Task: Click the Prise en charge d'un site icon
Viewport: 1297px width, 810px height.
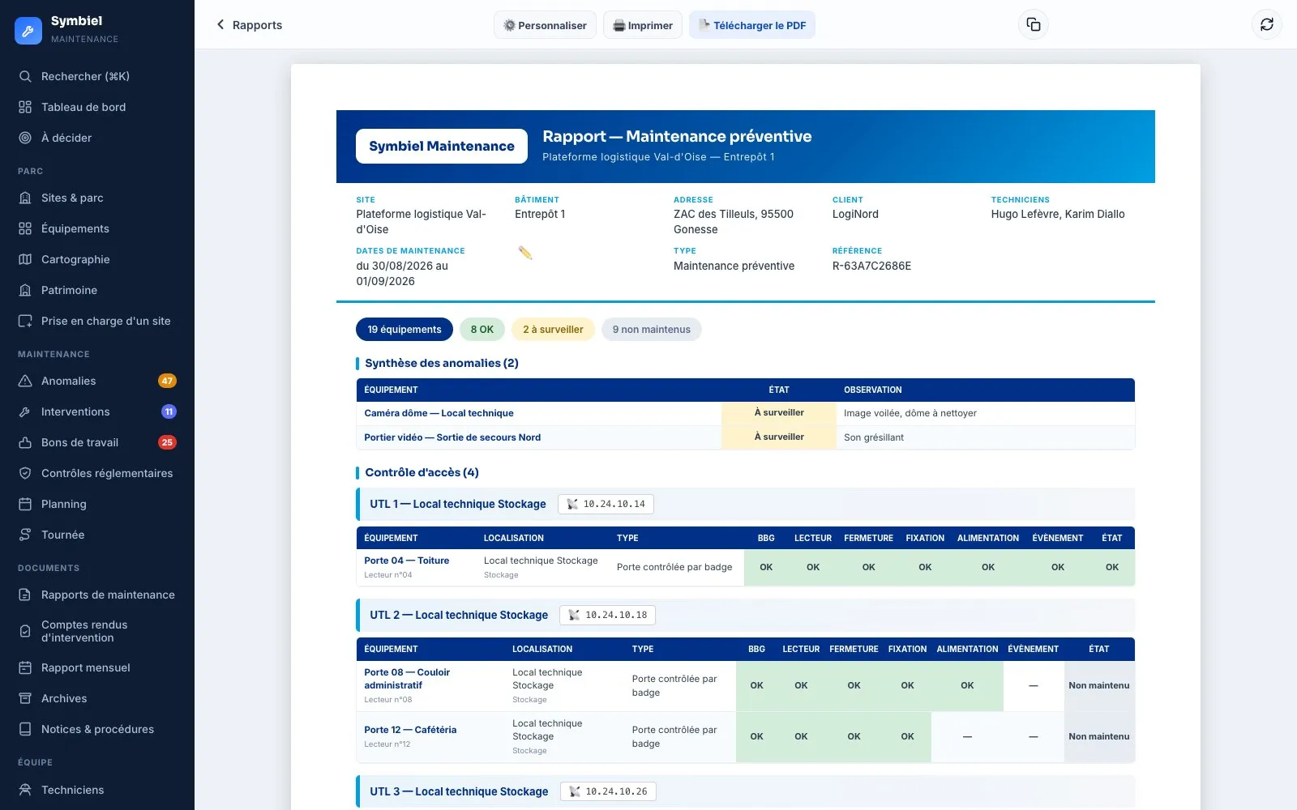Action: (x=25, y=321)
